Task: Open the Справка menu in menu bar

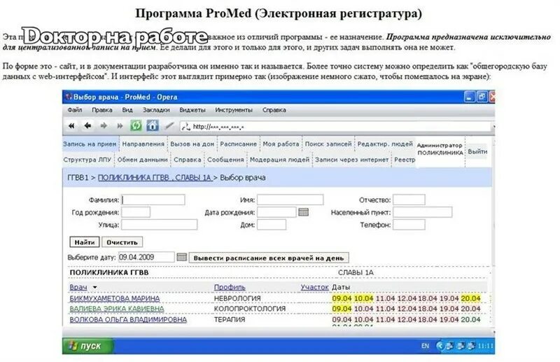Action: coord(274,110)
